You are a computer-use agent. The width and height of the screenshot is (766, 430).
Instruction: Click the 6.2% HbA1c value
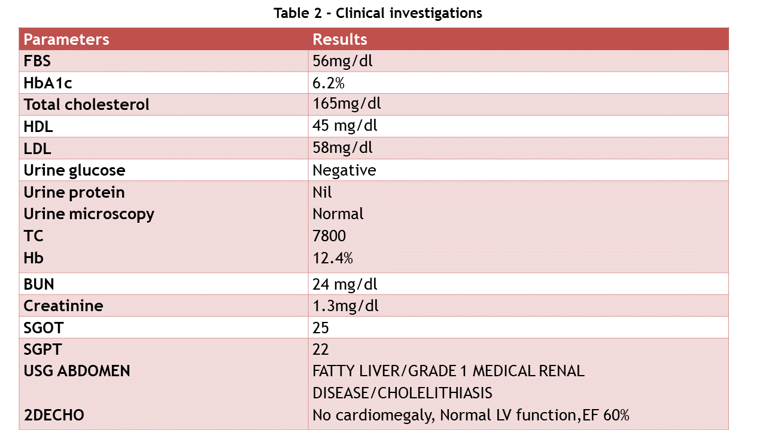[329, 83]
